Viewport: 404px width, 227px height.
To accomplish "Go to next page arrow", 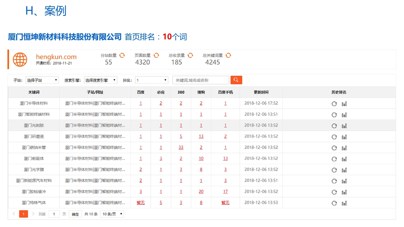I will click(33, 214).
